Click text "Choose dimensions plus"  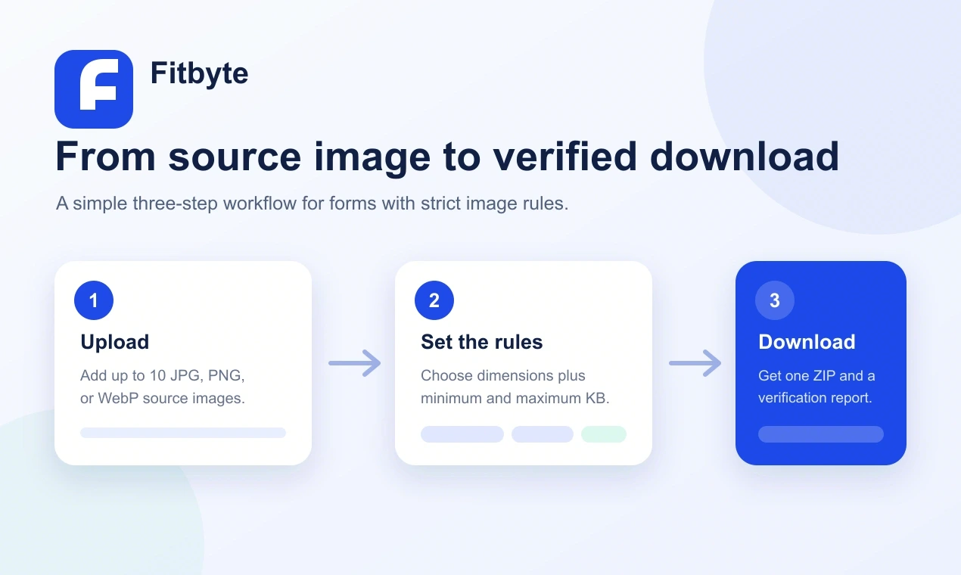tap(503, 376)
